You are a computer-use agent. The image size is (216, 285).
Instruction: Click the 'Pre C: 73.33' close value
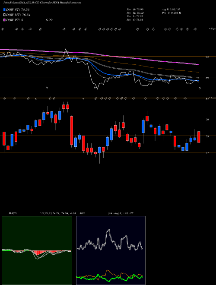point(135,20)
